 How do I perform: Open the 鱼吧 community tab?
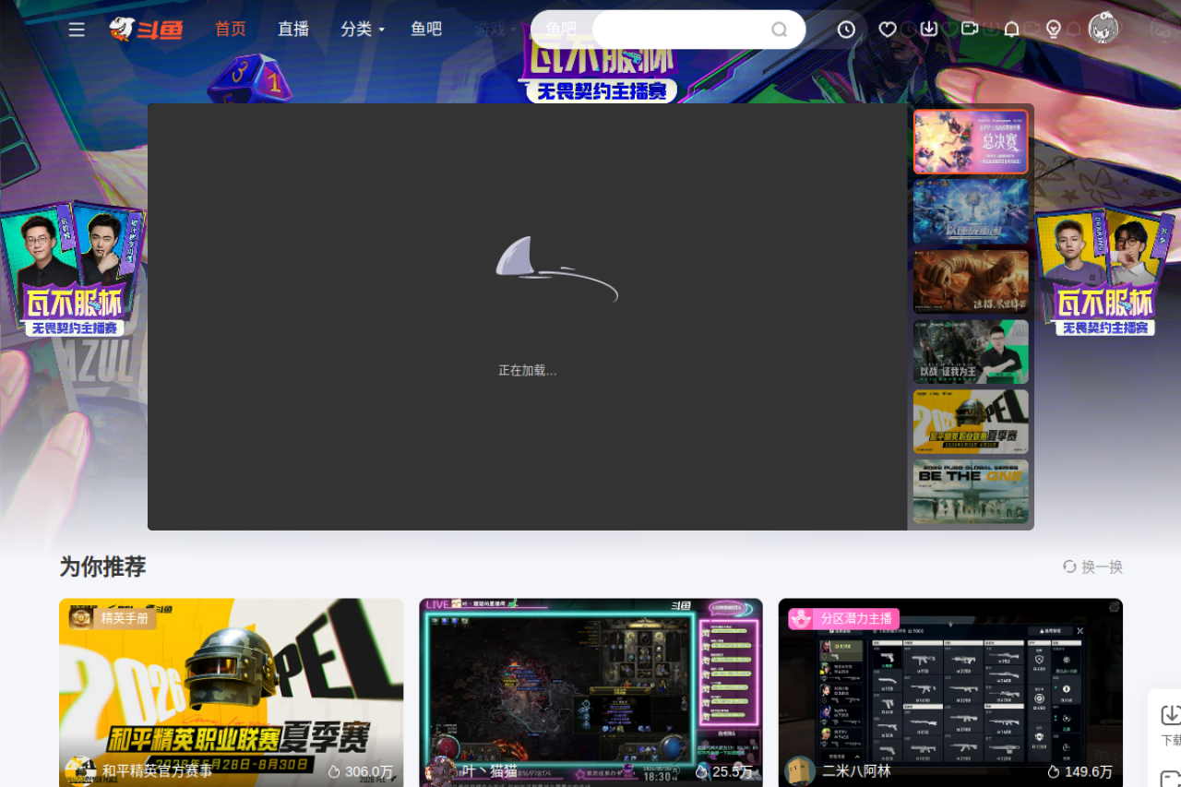coord(426,30)
